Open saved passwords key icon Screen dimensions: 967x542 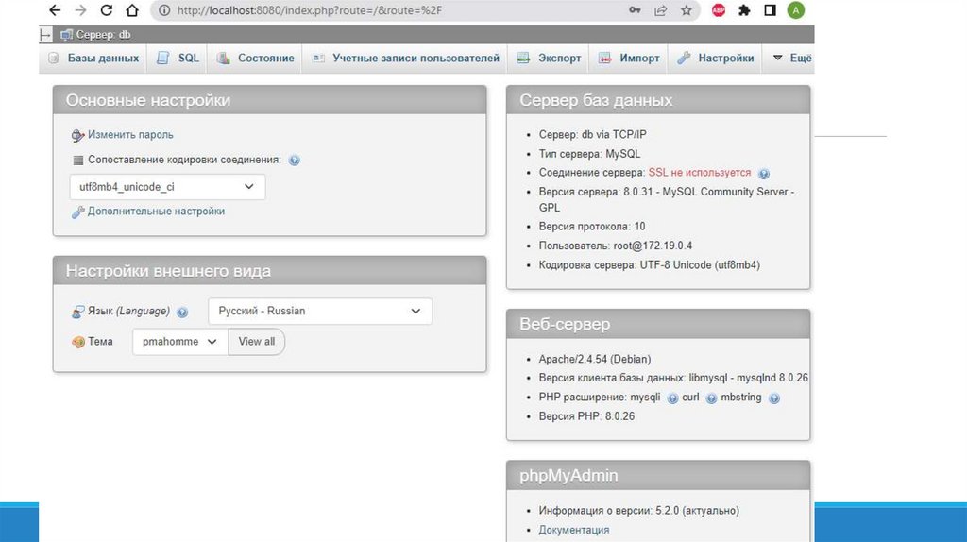635,10
